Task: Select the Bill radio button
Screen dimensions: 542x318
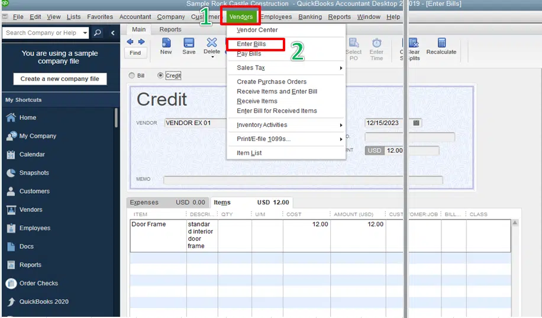Action: (x=132, y=76)
